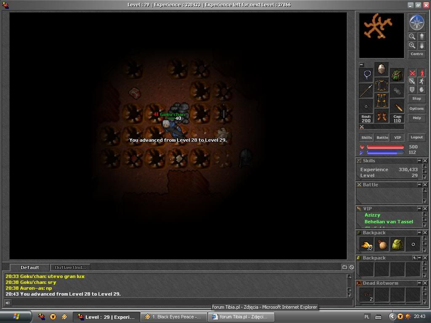The image size is (431, 323).
Task: Click the Centre minimap button
Action: coord(417,54)
